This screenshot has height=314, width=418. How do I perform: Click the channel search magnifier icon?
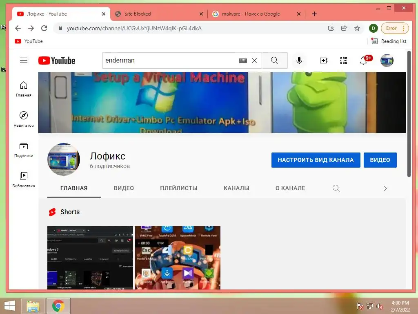point(336,188)
